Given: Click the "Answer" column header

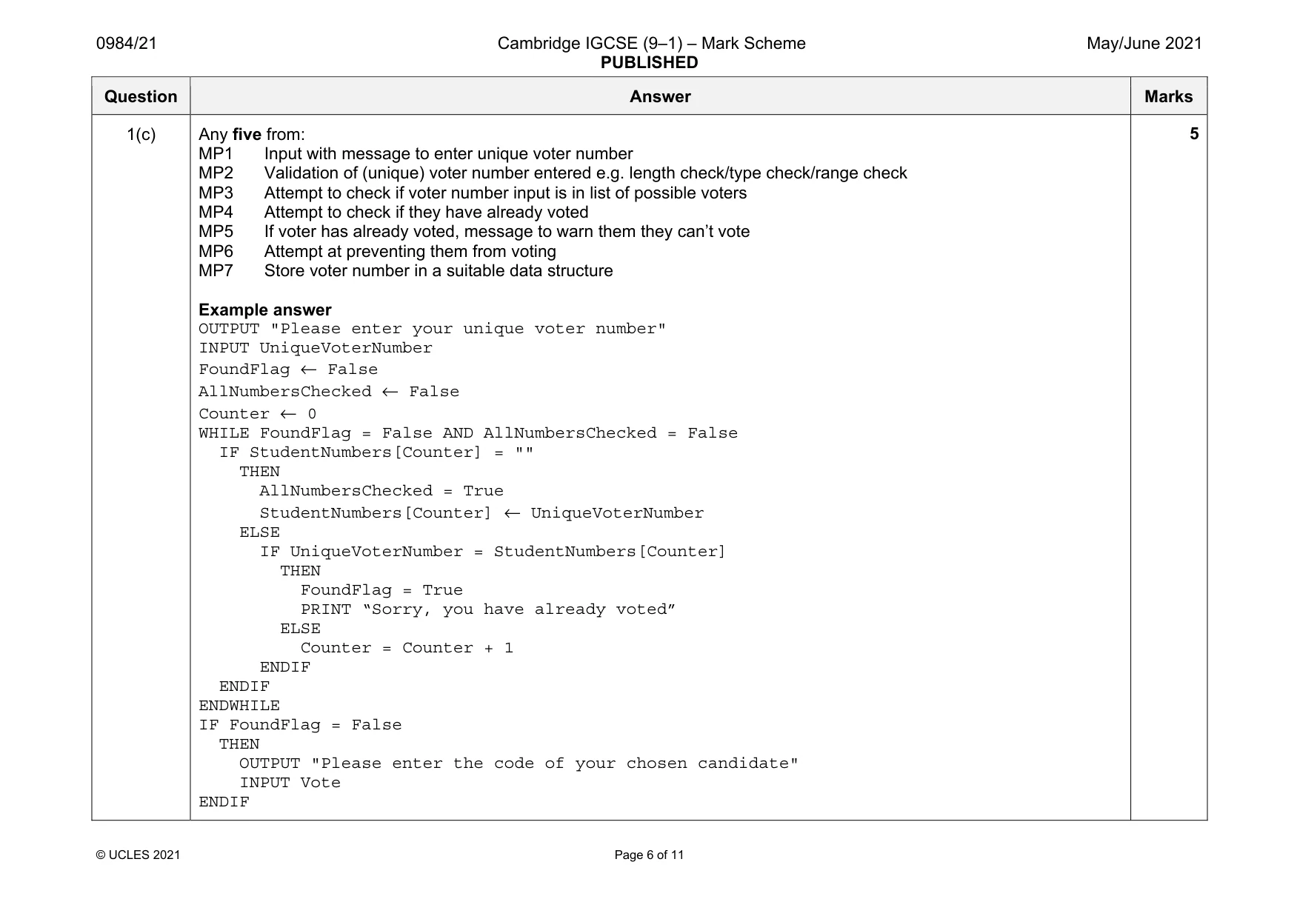Looking at the screenshot, I should [x=660, y=96].
